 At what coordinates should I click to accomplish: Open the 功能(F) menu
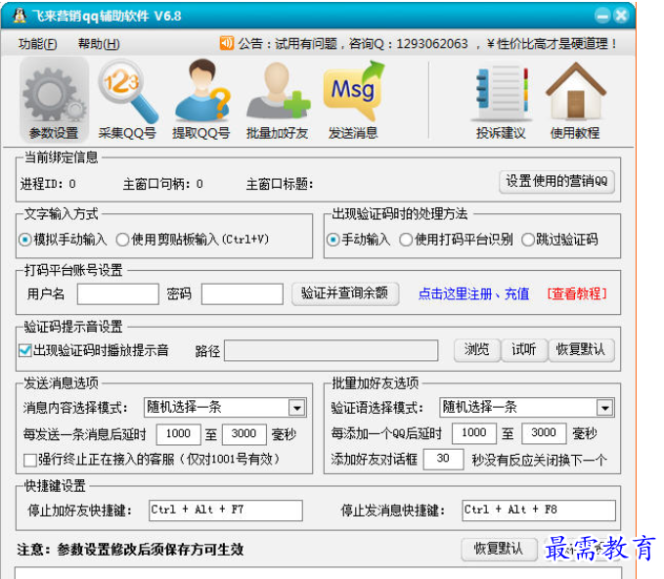pyautogui.click(x=37, y=44)
